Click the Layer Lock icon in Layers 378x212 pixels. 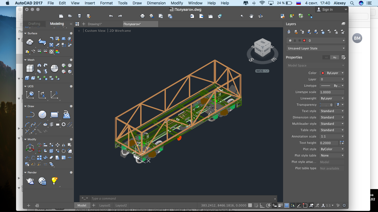coord(336,32)
